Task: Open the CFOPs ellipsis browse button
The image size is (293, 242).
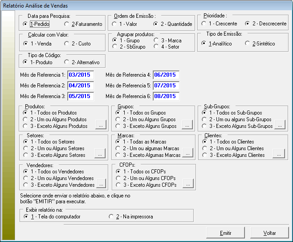Action: tap(188, 184)
